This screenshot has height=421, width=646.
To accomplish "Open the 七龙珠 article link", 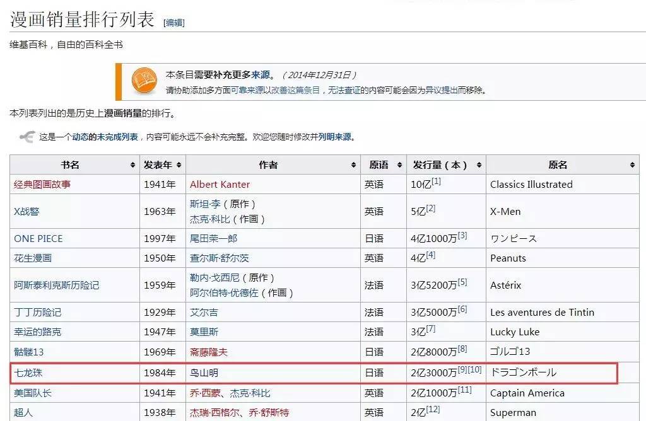I will 28,373.
